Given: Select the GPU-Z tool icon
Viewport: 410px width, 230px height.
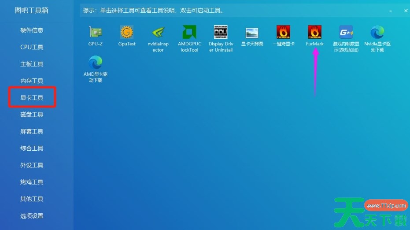Looking at the screenshot, I should point(96,32).
